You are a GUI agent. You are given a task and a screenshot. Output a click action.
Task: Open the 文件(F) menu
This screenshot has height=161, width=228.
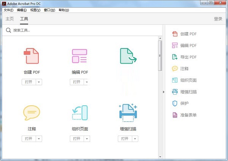pos(8,10)
